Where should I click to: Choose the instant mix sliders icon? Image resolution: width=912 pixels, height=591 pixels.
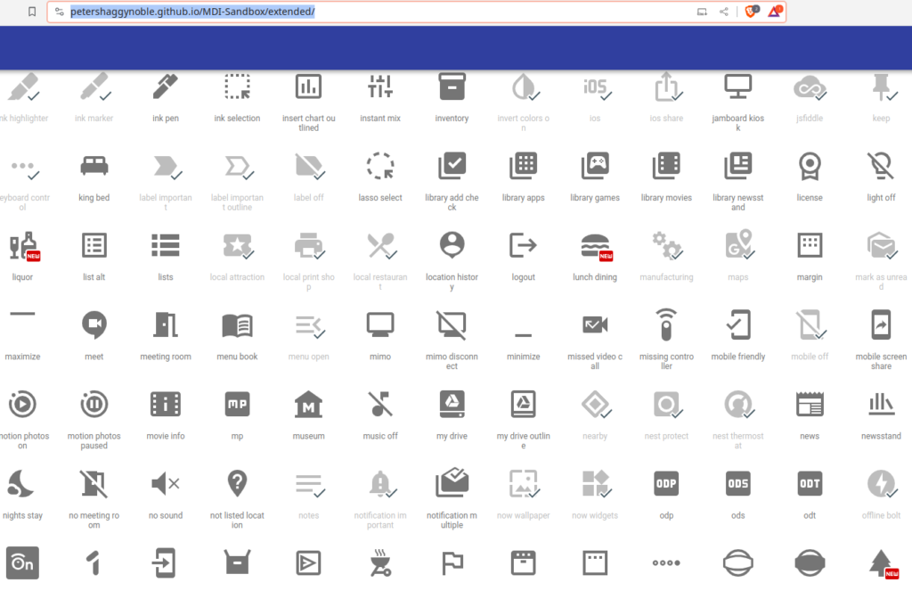[380, 86]
